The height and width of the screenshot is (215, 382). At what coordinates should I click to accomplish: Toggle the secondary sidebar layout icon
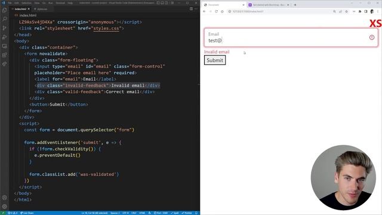167,3
